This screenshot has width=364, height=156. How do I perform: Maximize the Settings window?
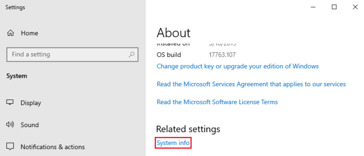(x=334, y=7)
